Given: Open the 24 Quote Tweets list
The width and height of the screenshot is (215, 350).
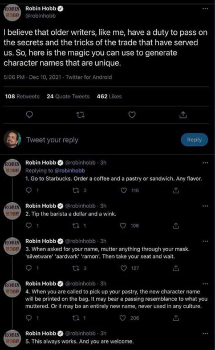Looking at the screenshot, I should coord(68,97).
